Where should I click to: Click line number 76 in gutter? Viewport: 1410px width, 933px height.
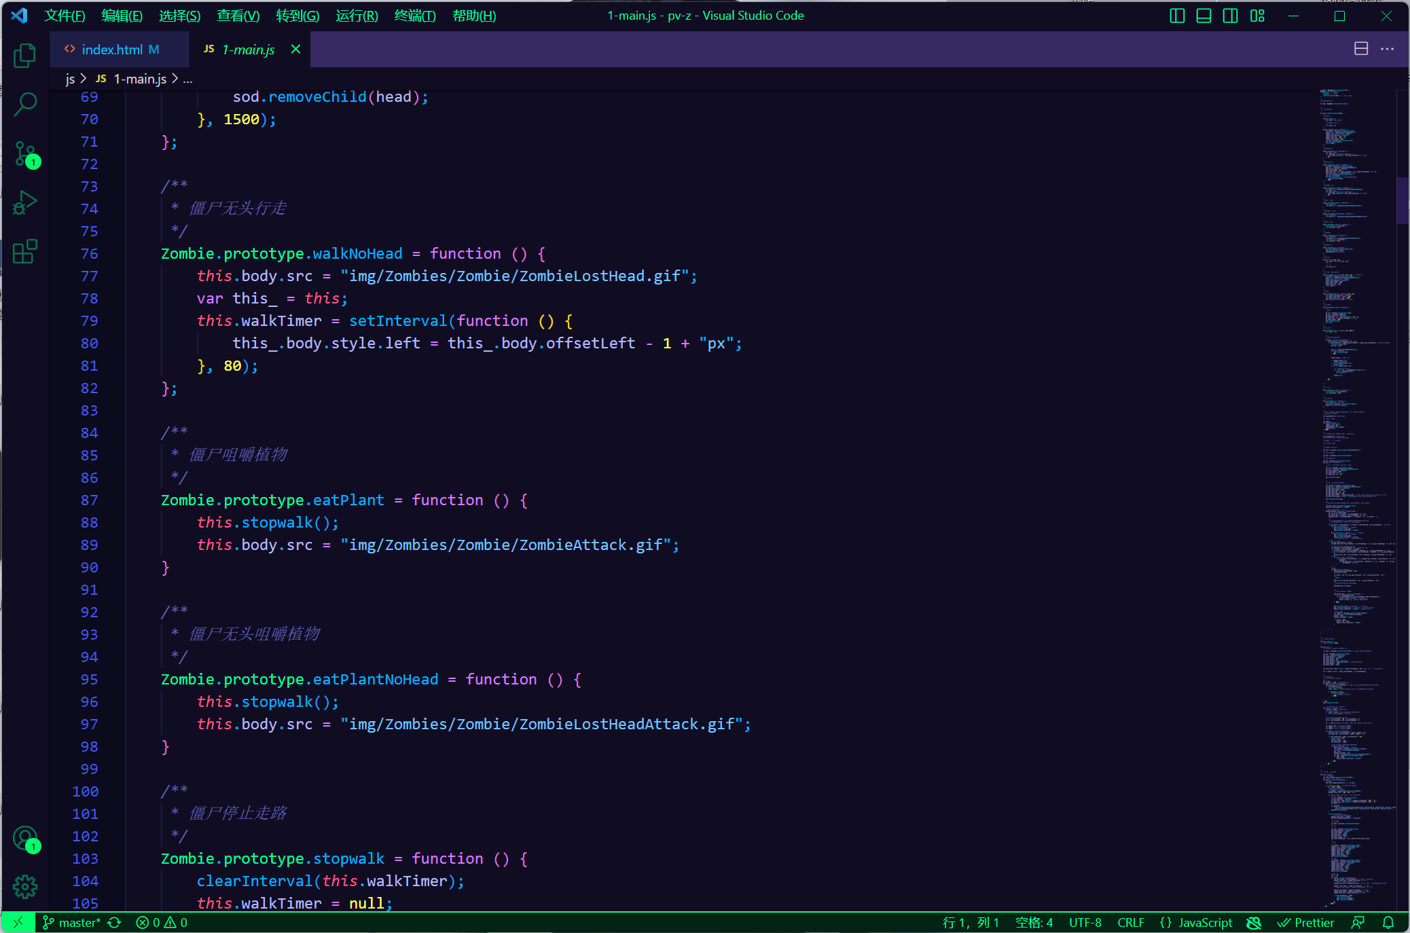(89, 253)
